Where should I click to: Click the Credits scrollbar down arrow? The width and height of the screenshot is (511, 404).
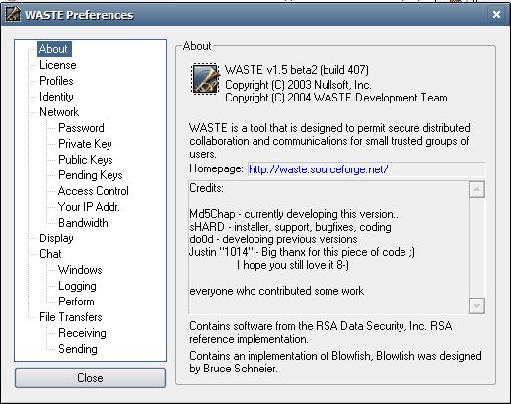tap(476, 305)
